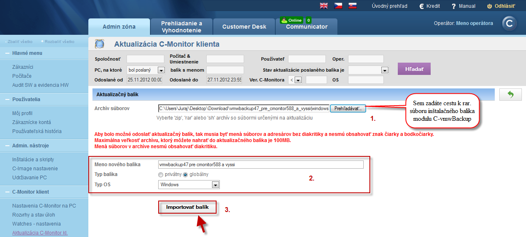Open the Manual link
This screenshot has width=526, height=237.
(x=467, y=6)
